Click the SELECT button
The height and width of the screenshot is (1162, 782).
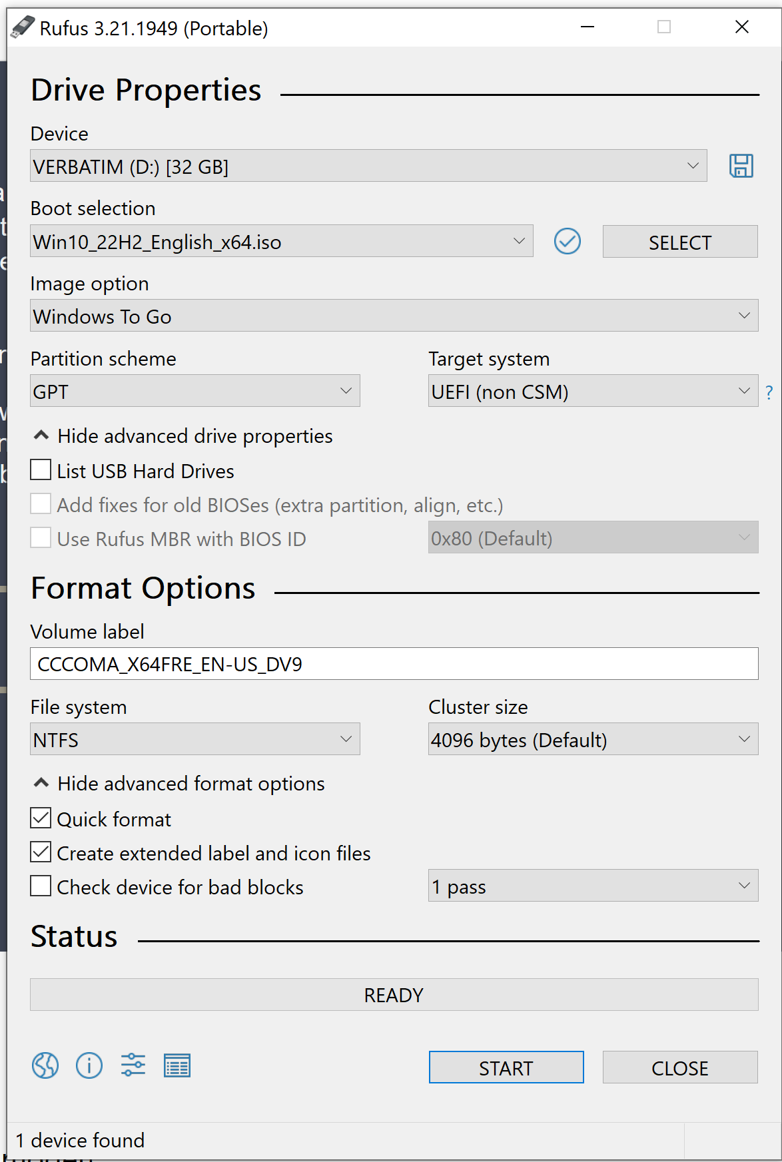680,242
